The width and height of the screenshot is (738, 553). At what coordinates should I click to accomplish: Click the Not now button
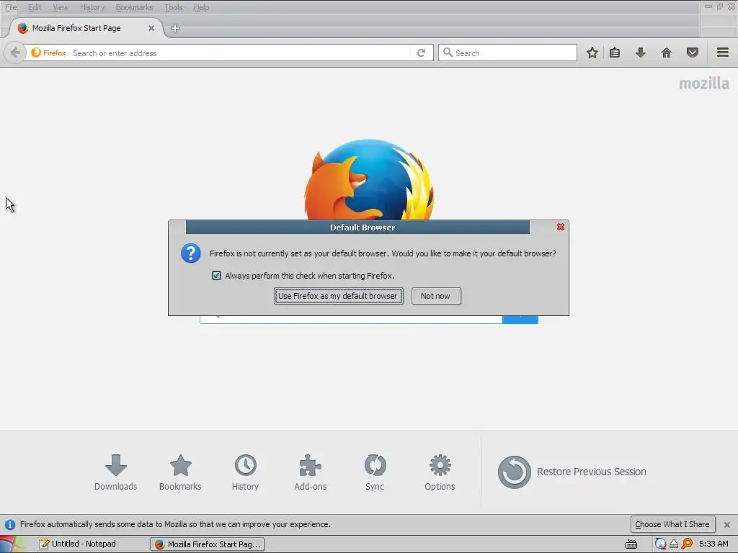(436, 296)
